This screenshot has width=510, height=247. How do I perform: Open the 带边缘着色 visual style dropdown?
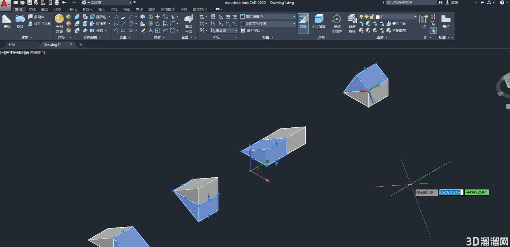point(268,16)
